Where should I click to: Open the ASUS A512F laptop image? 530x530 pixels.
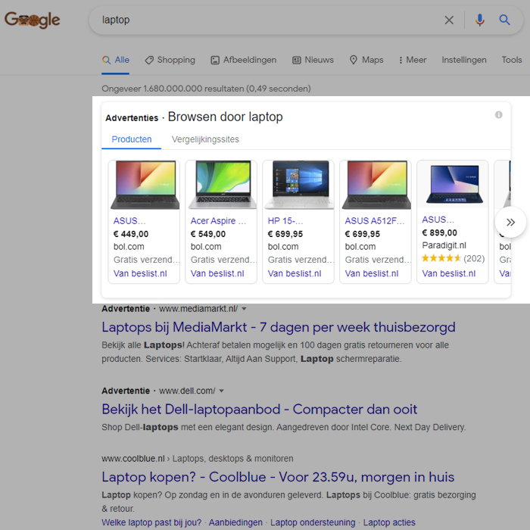(376, 185)
